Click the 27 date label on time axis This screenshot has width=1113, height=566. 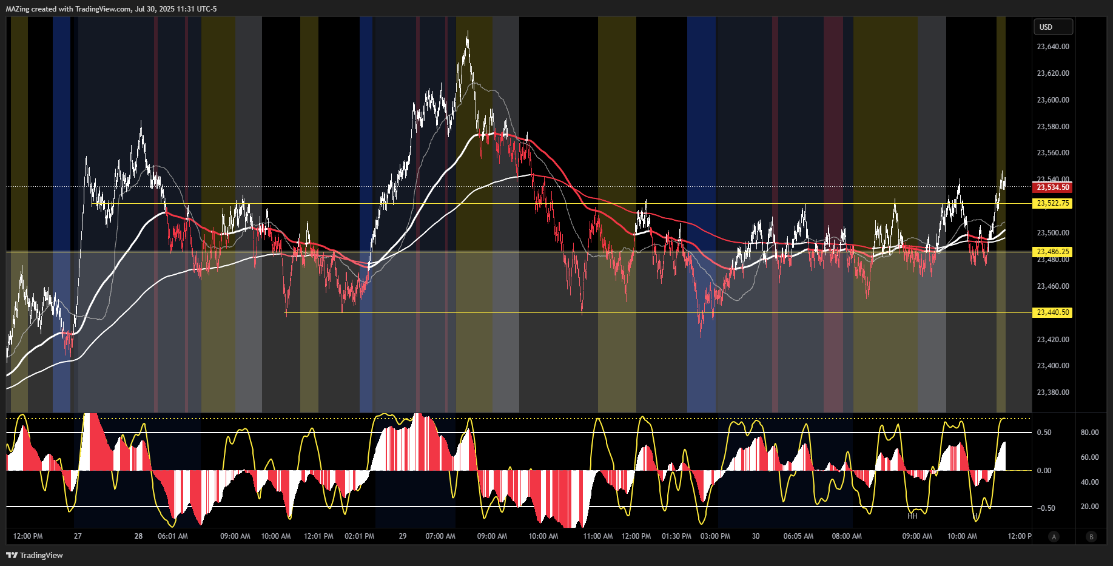pos(78,536)
